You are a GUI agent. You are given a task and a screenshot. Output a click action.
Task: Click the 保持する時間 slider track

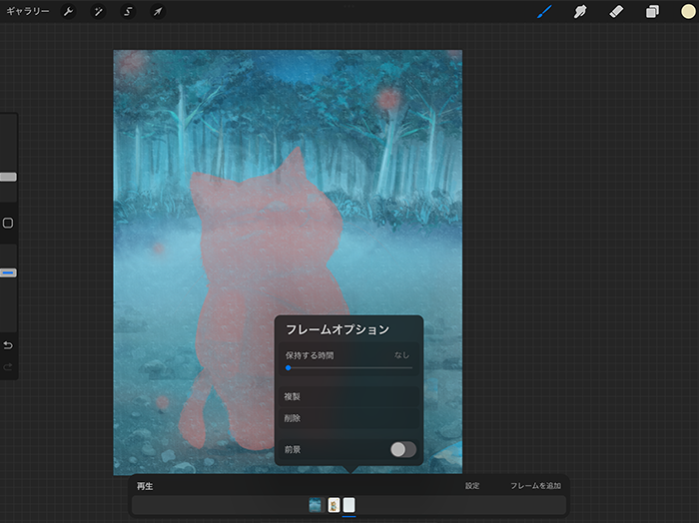tap(349, 368)
